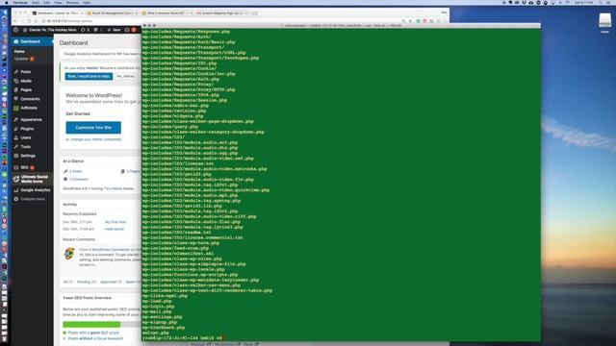The image size is (616, 346).
Task: Open the Apple menu
Action: 7,2
